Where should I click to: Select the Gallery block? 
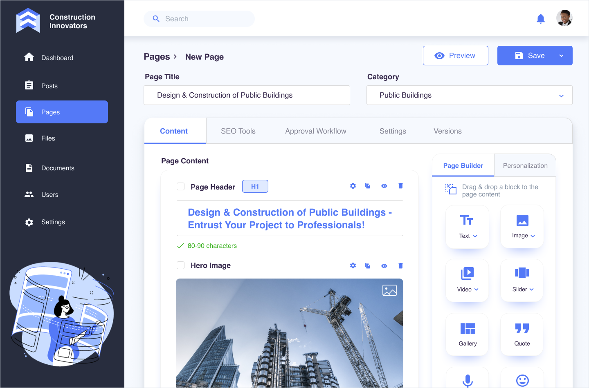(x=467, y=334)
